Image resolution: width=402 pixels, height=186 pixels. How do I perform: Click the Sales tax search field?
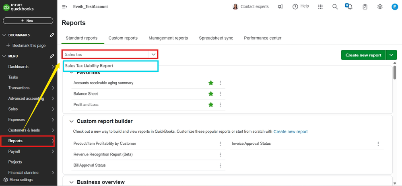[x=105, y=54]
